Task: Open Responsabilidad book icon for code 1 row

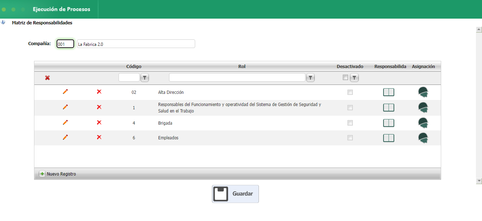Action: pyautogui.click(x=389, y=107)
